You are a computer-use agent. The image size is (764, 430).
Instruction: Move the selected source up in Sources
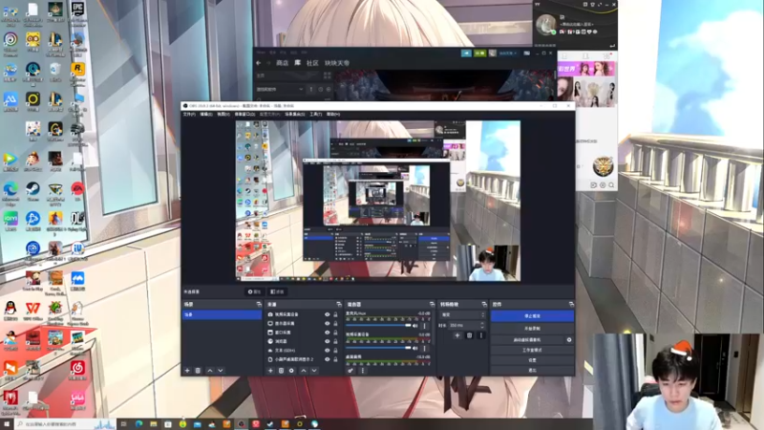click(304, 371)
